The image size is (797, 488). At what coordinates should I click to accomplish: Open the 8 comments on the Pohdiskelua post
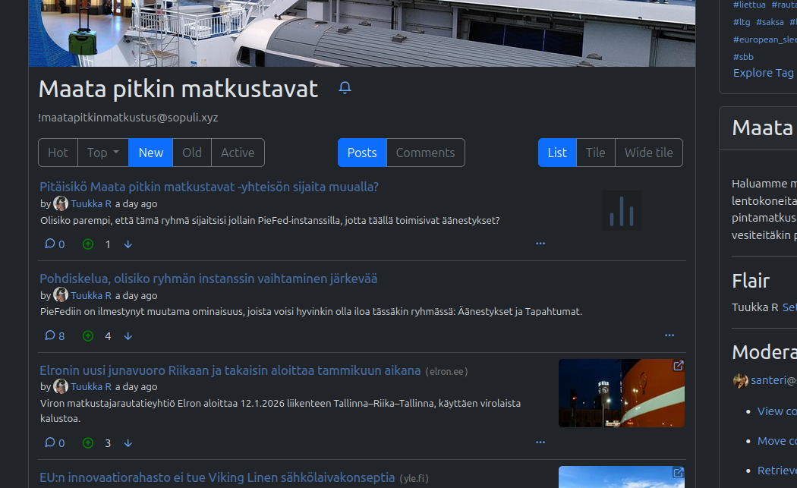[x=54, y=335]
